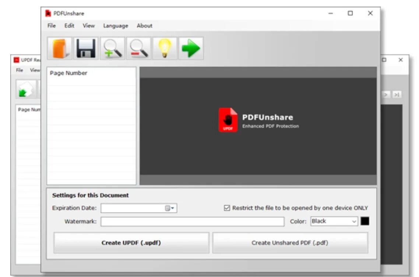Zoom in with the magnifier plus icon
419x277 pixels.
112,48
